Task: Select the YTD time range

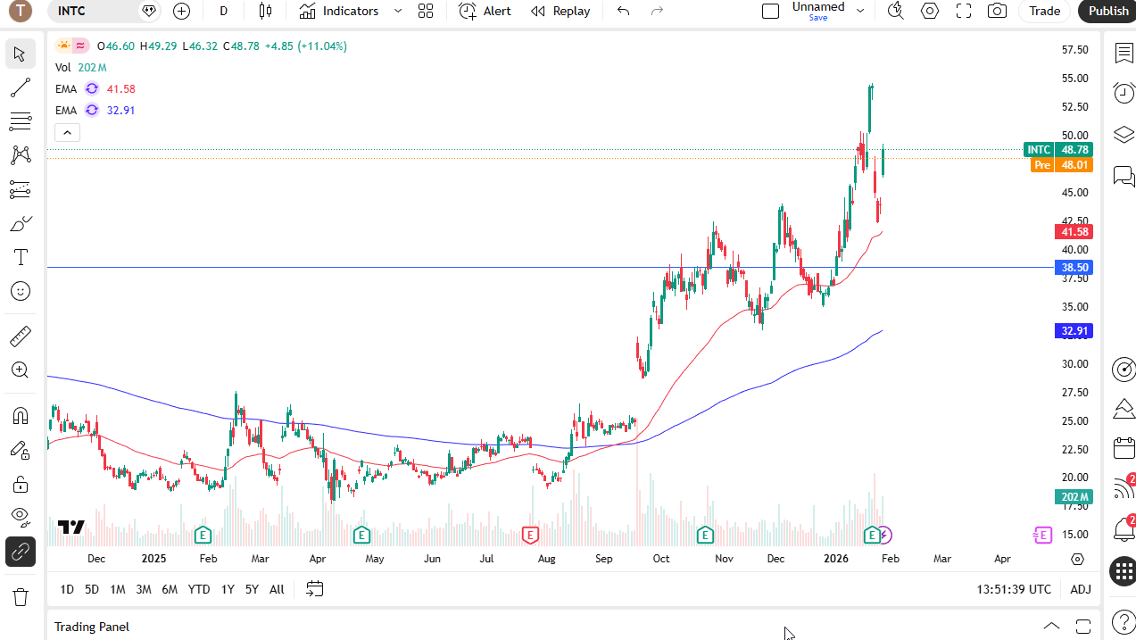Action: 199,589
